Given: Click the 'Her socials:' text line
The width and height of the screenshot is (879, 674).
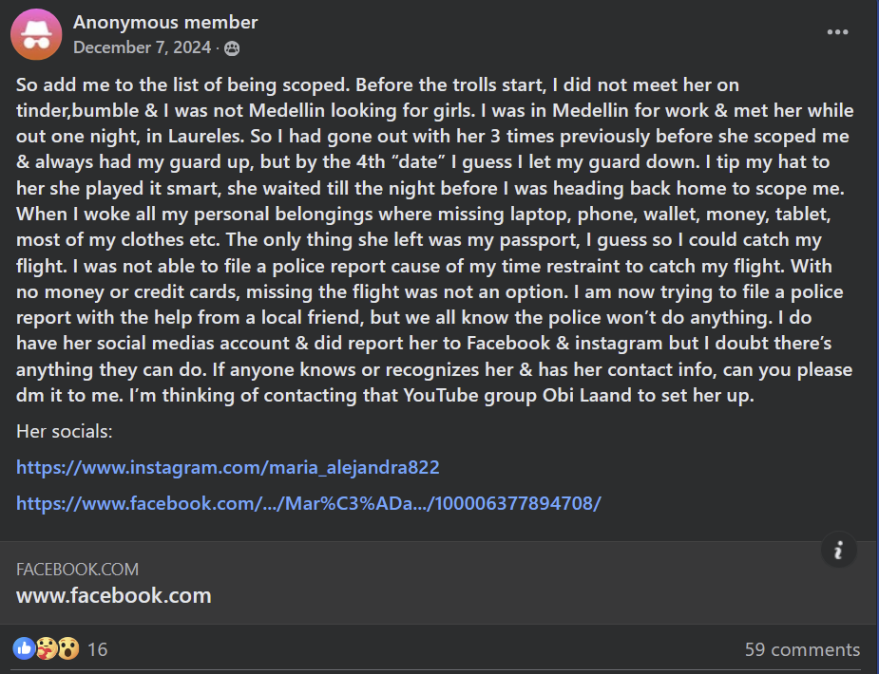Looking at the screenshot, I should coord(65,432).
